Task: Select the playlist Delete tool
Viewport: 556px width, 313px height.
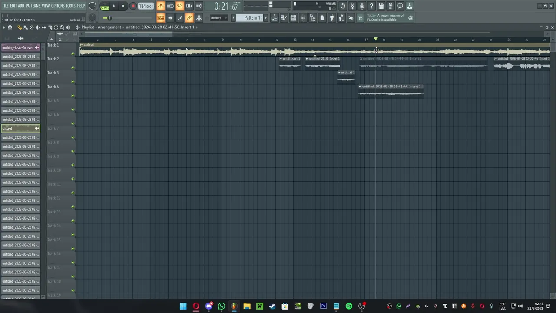Action: [x=32, y=27]
